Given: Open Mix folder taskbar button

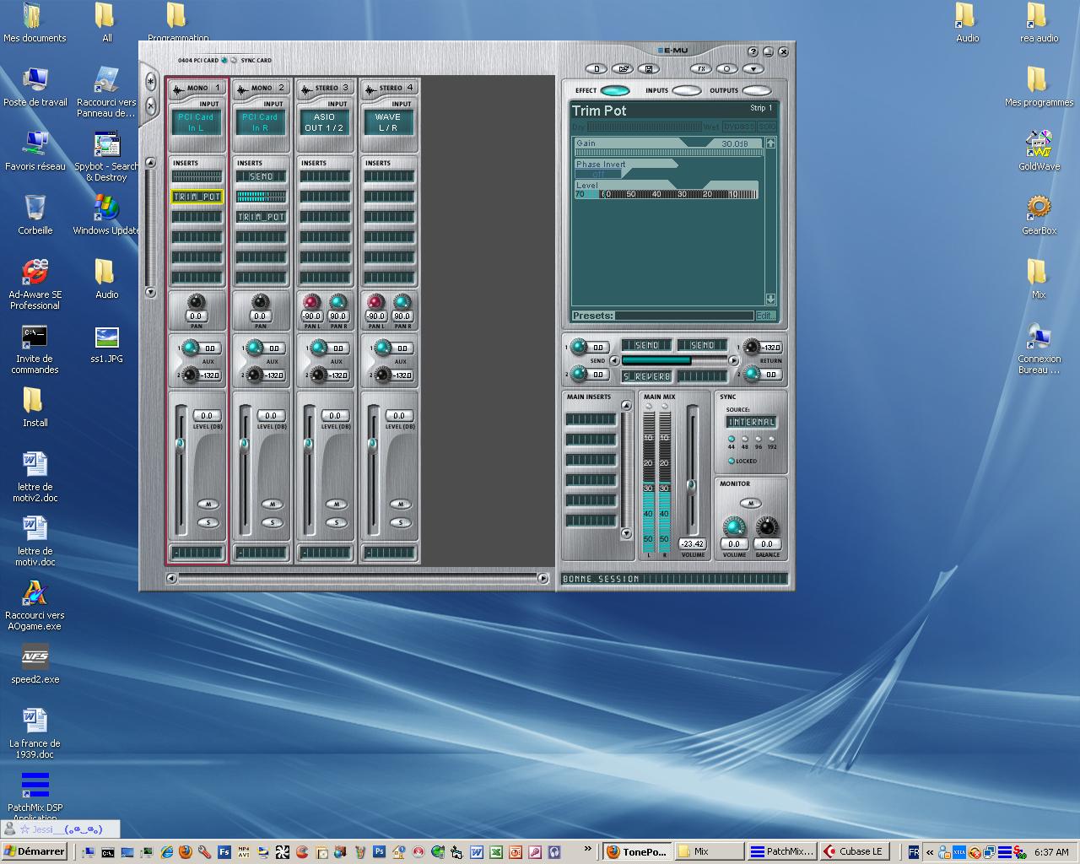Looking at the screenshot, I should coord(710,851).
